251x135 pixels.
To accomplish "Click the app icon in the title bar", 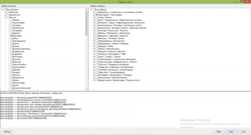I will [1, 2].
